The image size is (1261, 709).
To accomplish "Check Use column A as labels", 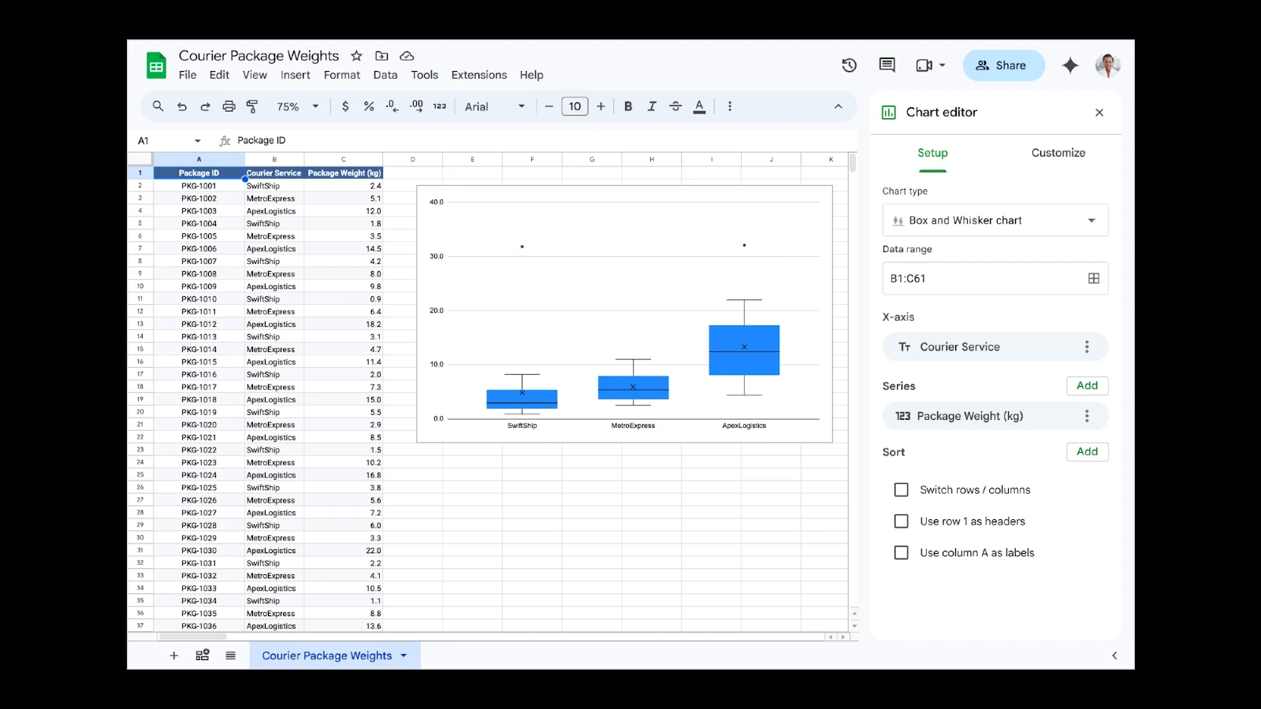I will coord(902,553).
